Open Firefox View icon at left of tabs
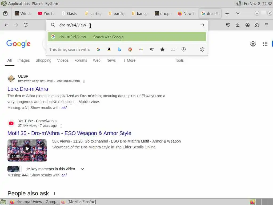Viewport: 273px width, 205px height. [x=5, y=13]
